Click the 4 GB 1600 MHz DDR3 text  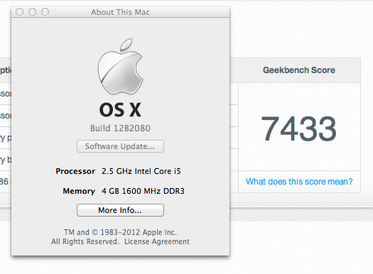(143, 191)
